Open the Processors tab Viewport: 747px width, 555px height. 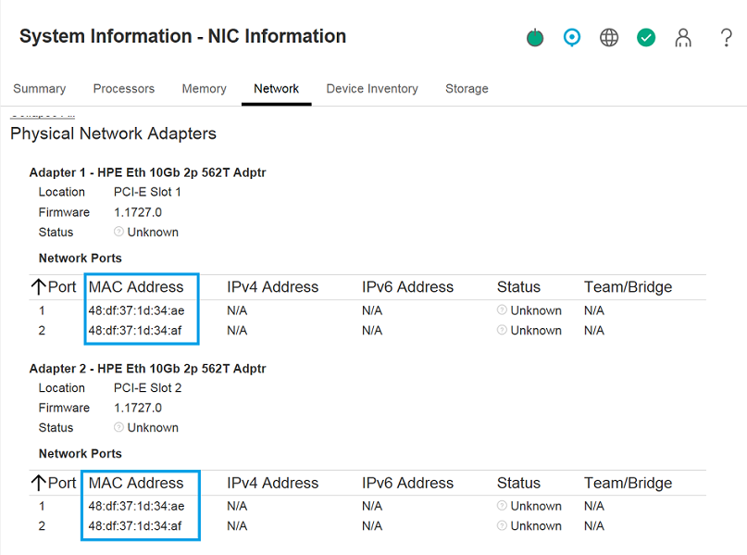[x=124, y=89]
